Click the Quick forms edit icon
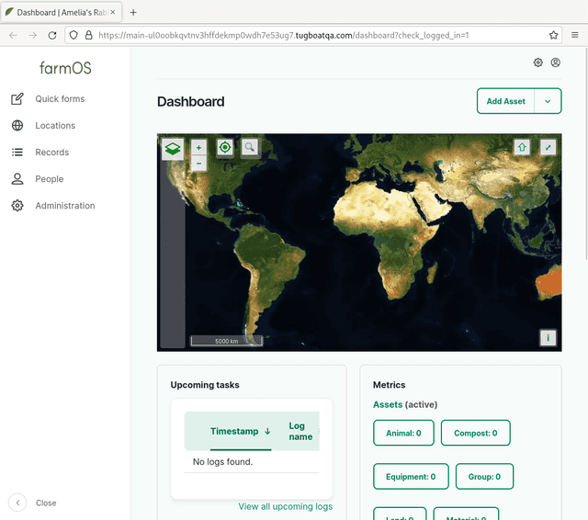588x520 pixels. click(17, 99)
